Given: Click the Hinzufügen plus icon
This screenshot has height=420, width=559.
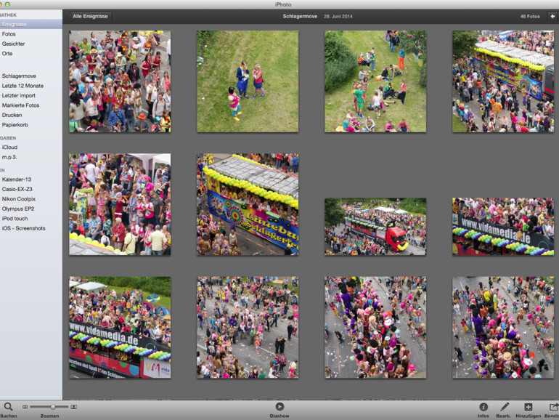Looking at the screenshot, I should point(528,407).
